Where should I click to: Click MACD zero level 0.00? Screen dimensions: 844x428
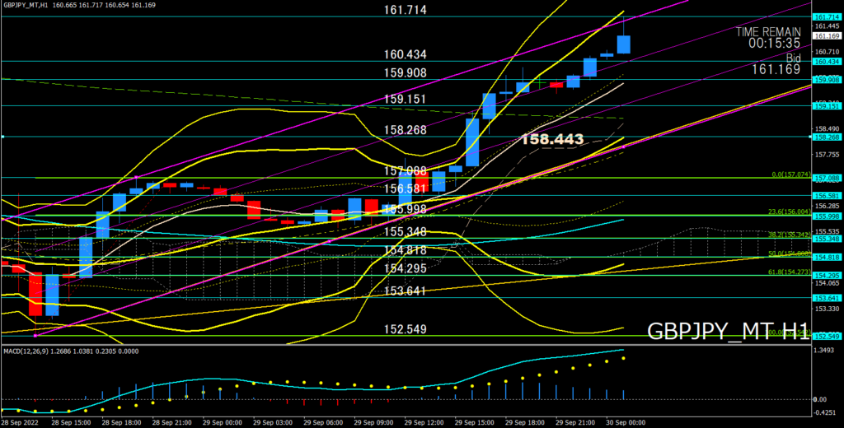822,399
